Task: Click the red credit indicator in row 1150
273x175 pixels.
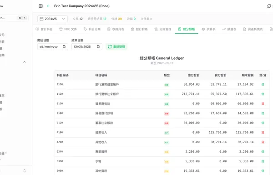Action: pyautogui.click(x=263, y=104)
